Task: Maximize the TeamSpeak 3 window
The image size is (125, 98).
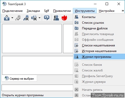Action: [x=107, y=4]
